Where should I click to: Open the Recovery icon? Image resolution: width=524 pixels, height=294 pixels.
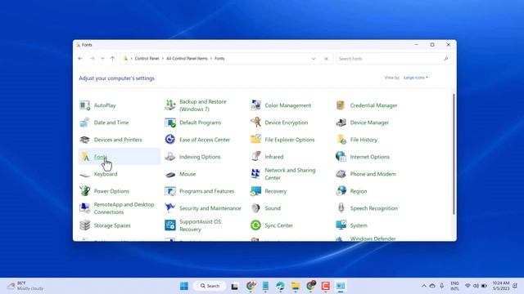[255, 191]
